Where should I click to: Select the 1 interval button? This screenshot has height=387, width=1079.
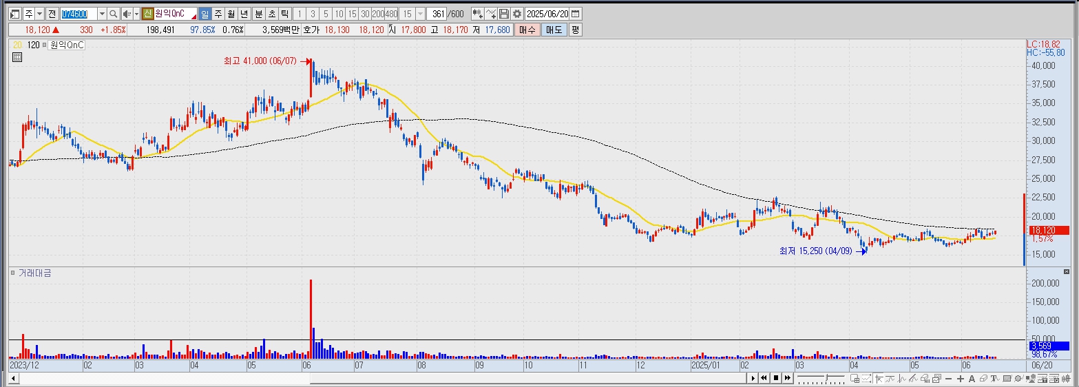pos(300,14)
